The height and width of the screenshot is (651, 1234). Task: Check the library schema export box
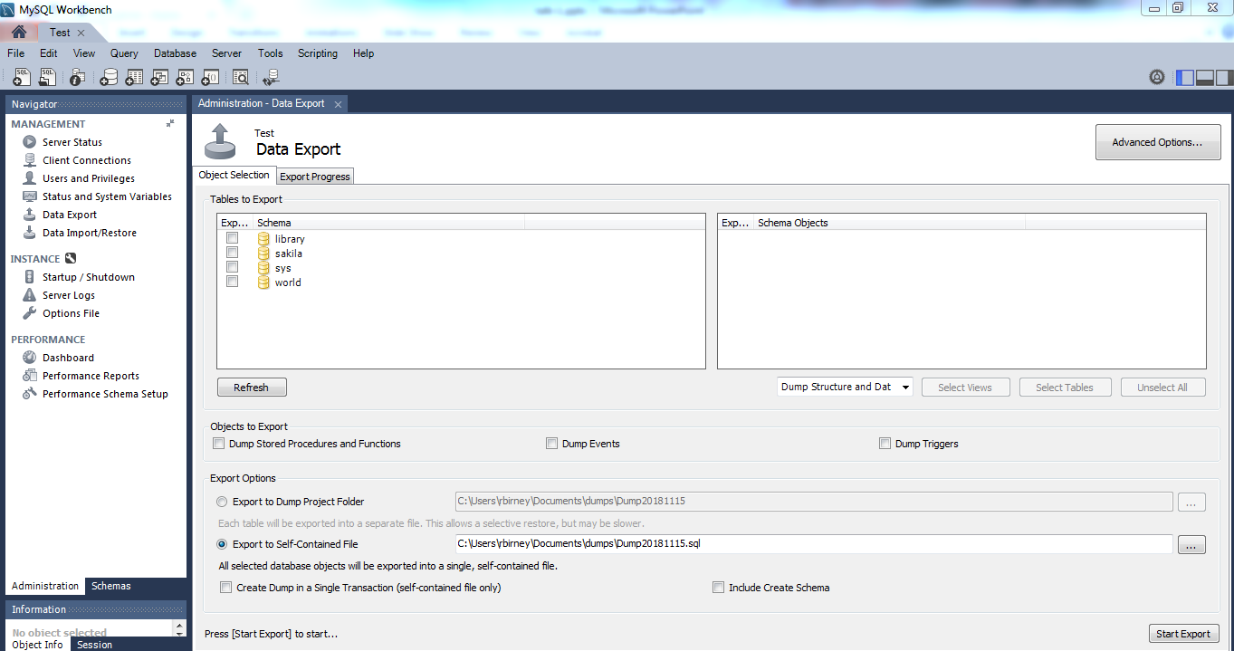coord(232,238)
